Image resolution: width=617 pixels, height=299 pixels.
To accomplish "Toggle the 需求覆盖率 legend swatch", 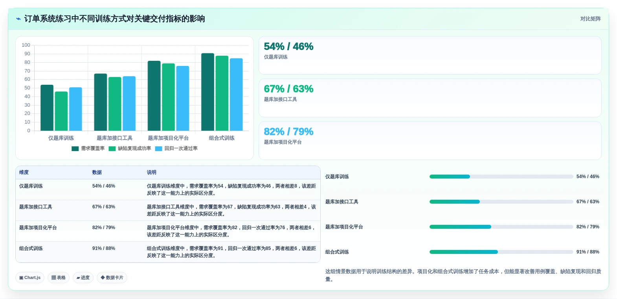I will click(x=75, y=149).
